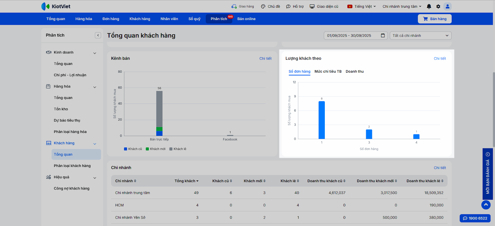This screenshot has height=226, width=495.
Task: Sort table by Tổng khách column
Action: point(186,181)
